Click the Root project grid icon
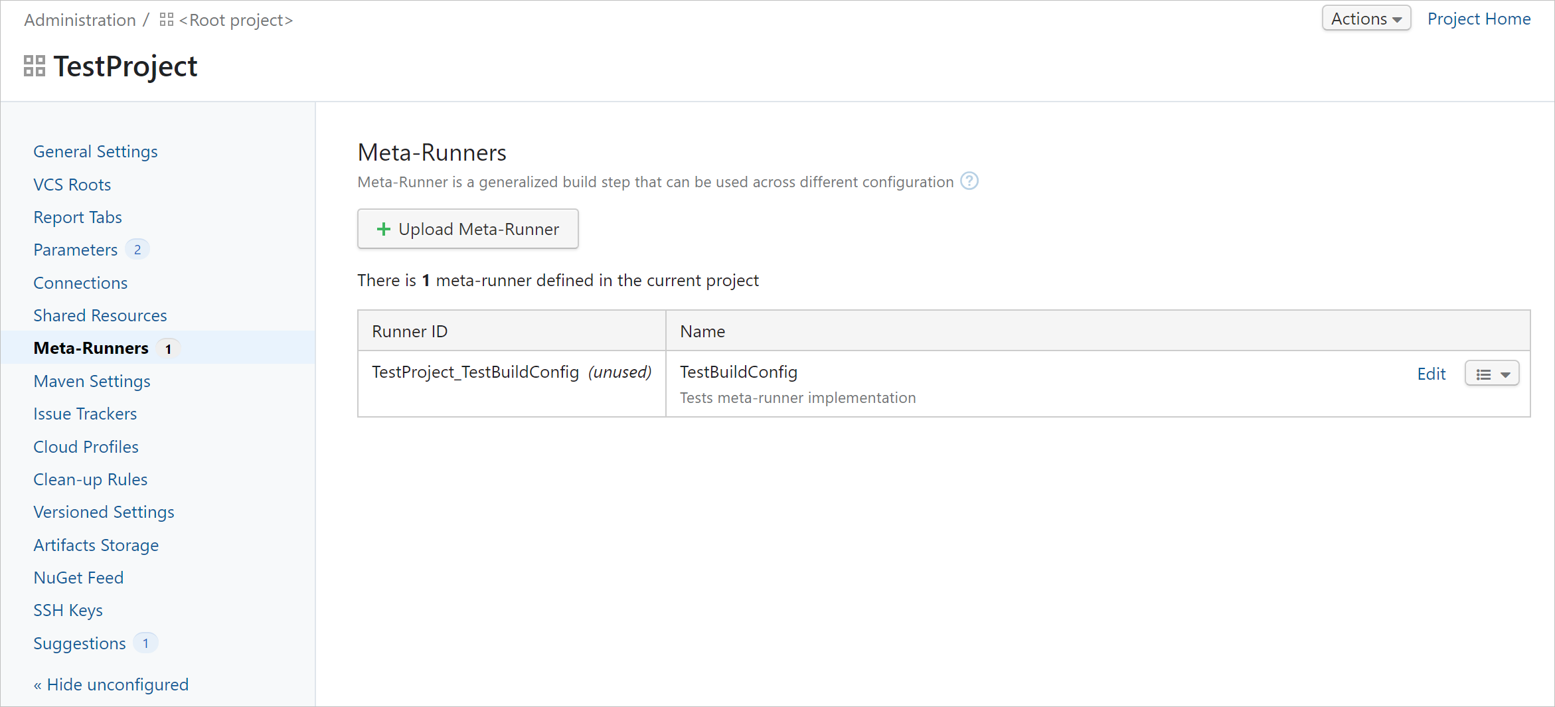The height and width of the screenshot is (707, 1555). (167, 20)
